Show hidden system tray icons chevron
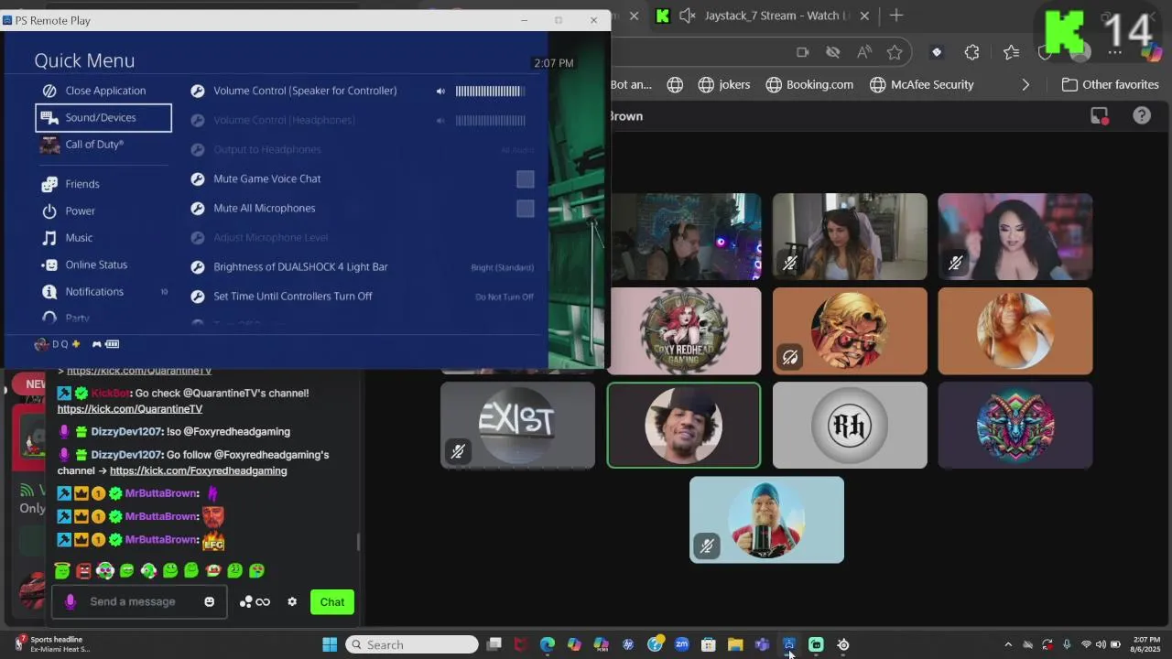The width and height of the screenshot is (1172, 659). click(x=1008, y=644)
